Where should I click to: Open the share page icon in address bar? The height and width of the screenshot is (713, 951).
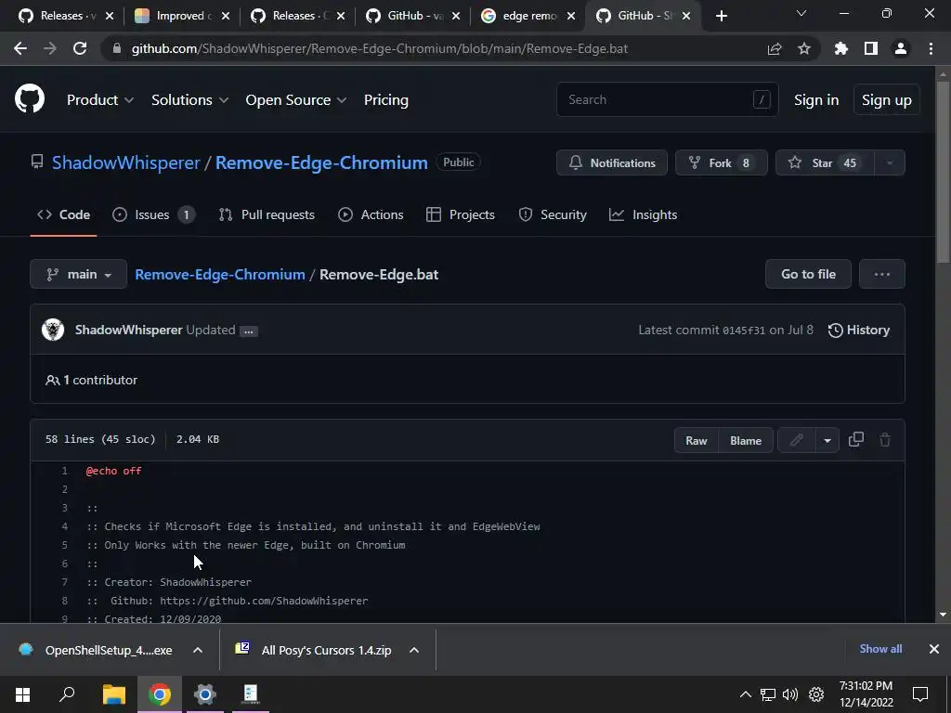(775, 48)
